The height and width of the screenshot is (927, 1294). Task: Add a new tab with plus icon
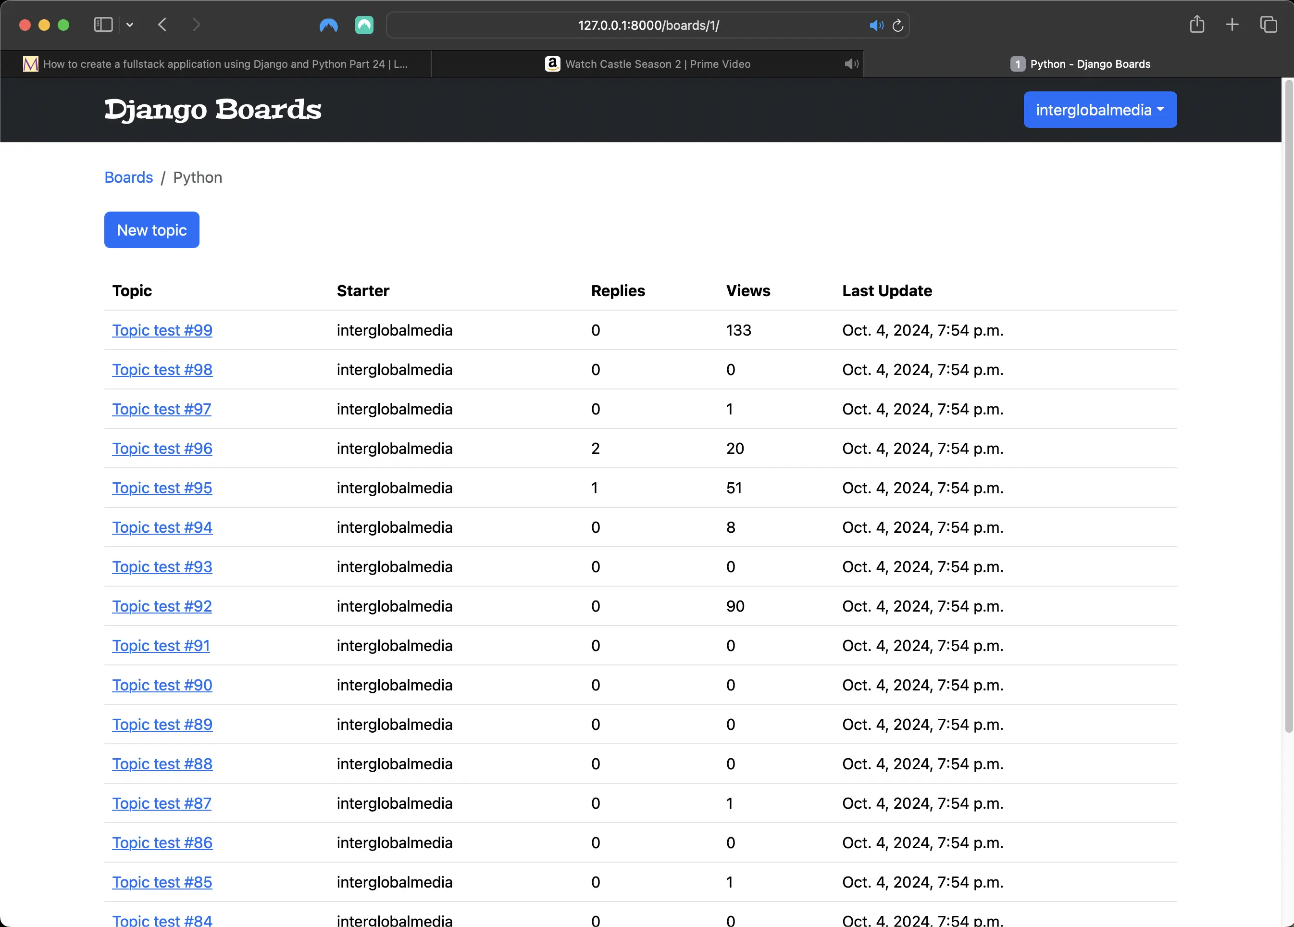coord(1232,25)
